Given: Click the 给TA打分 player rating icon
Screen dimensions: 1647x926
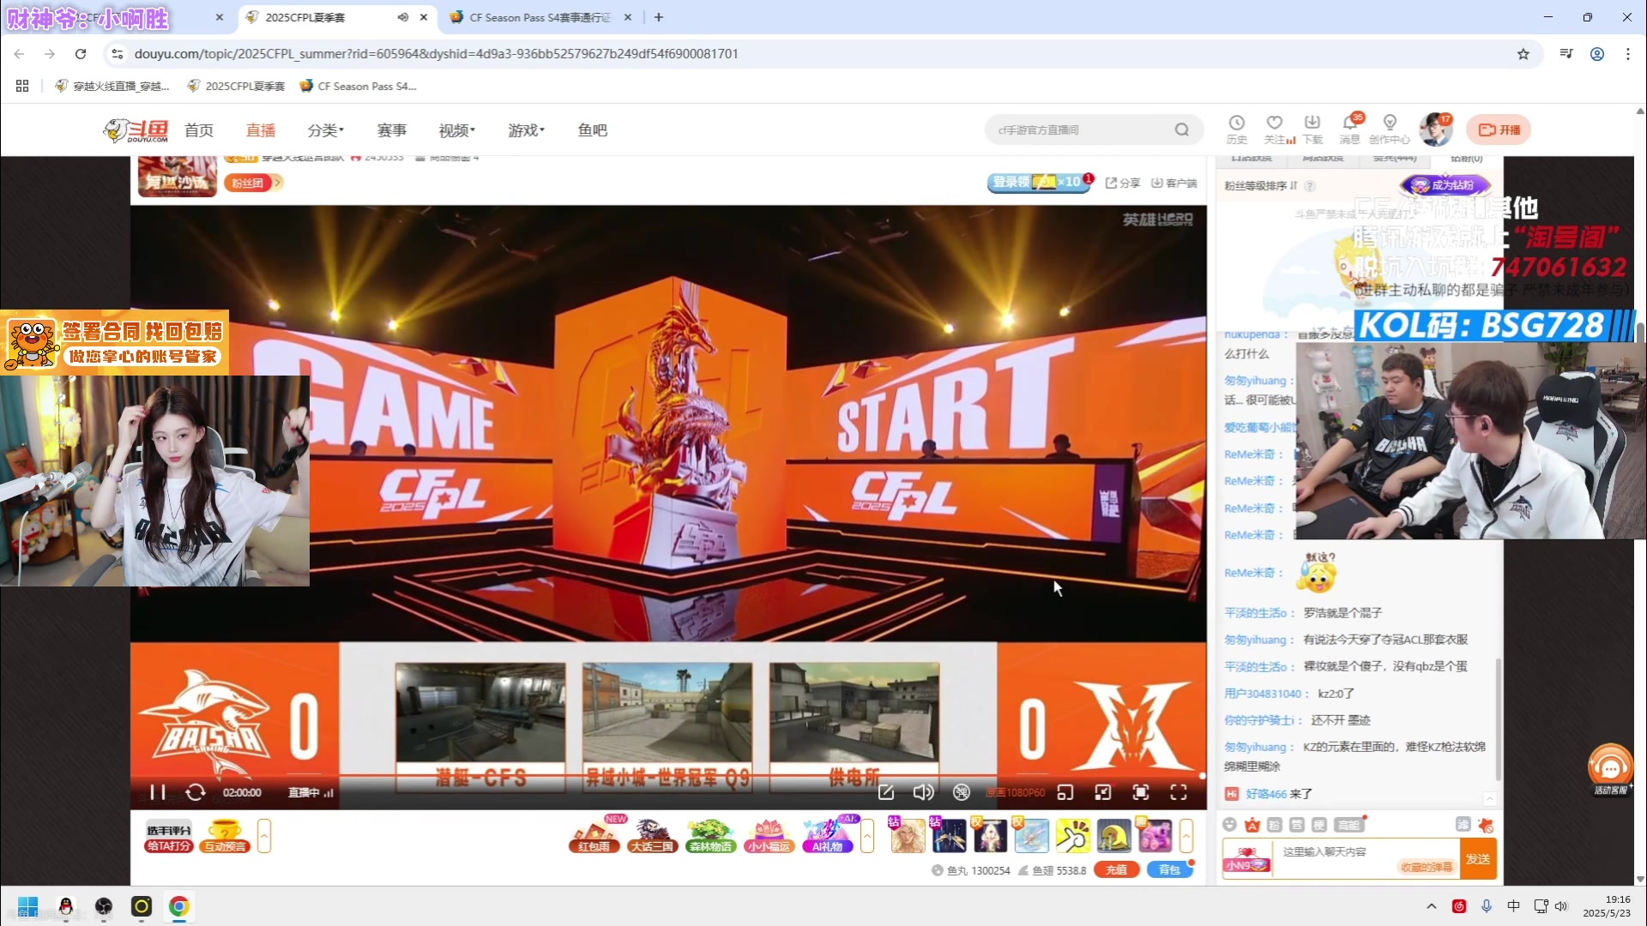Looking at the screenshot, I should point(169,835).
